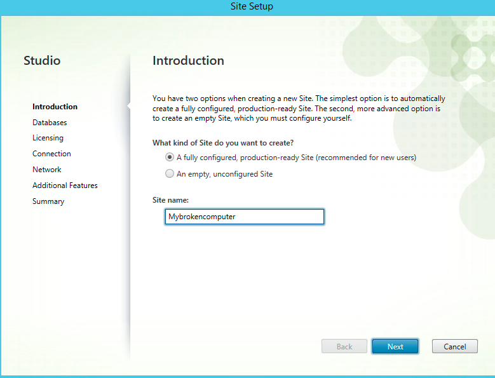This screenshot has width=495, height=378.
Task: Click the Site Setup window title bar
Action: (x=247, y=7)
